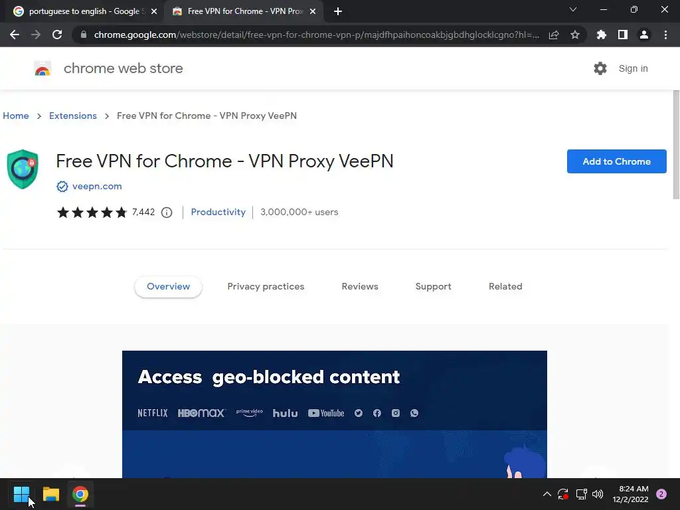Open the Reviews tab
Image resolution: width=680 pixels, height=510 pixels.
pos(360,287)
